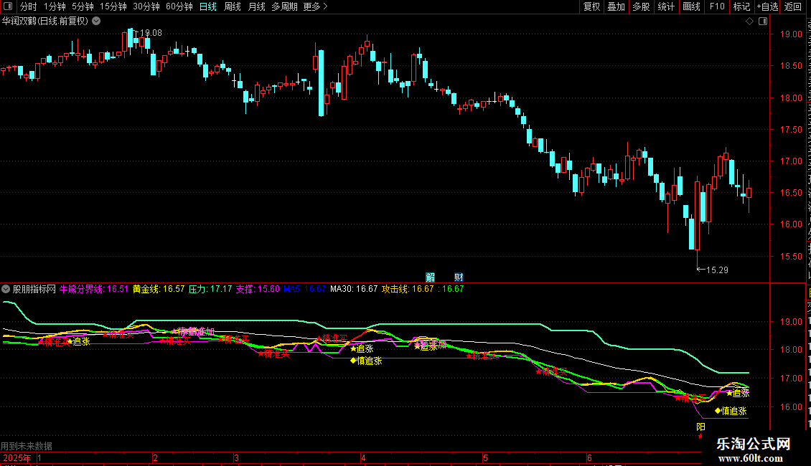
Task: Switch to 日线 daily chart
Action: tap(208, 6)
